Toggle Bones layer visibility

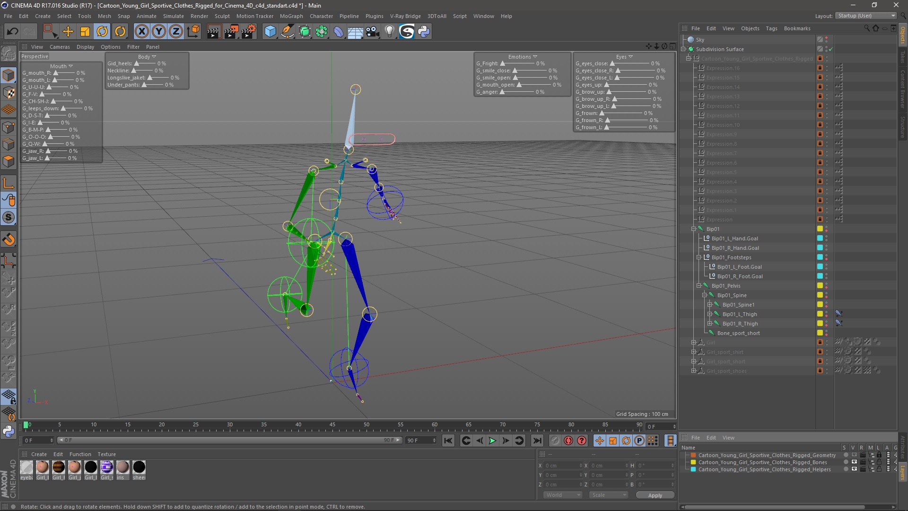click(x=854, y=462)
